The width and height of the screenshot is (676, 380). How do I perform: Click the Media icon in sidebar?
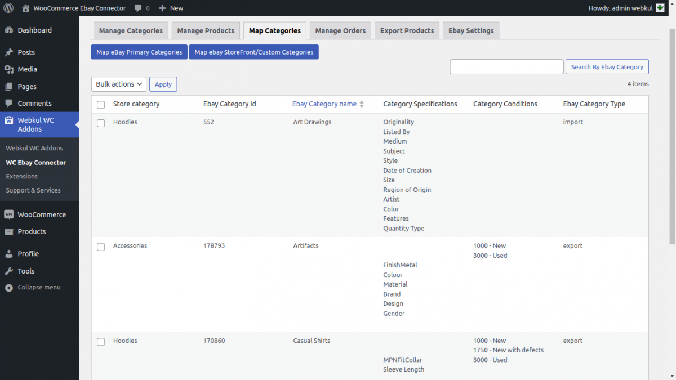tap(8, 69)
